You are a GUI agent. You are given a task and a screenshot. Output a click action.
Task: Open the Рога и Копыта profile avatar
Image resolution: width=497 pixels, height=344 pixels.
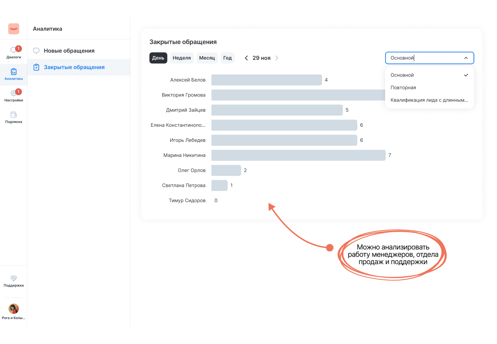pyautogui.click(x=14, y=309)
